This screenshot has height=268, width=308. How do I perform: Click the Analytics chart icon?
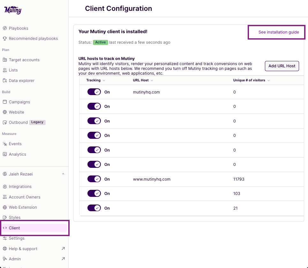pos(5,154)
